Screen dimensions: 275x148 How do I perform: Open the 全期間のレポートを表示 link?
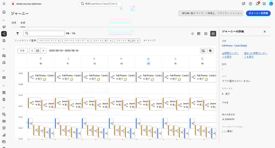point(230,55)
